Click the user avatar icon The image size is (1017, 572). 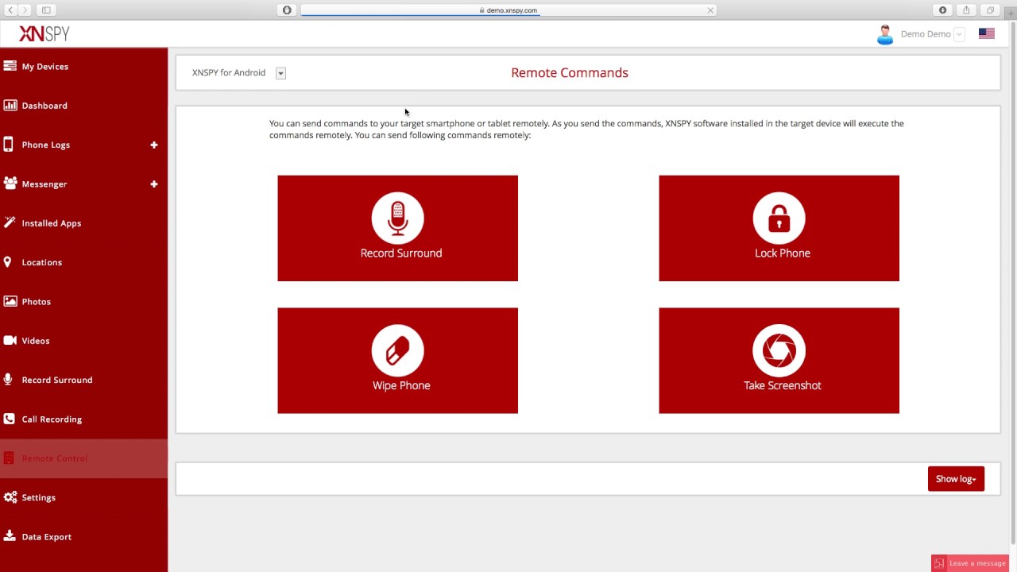pos(884,34)
